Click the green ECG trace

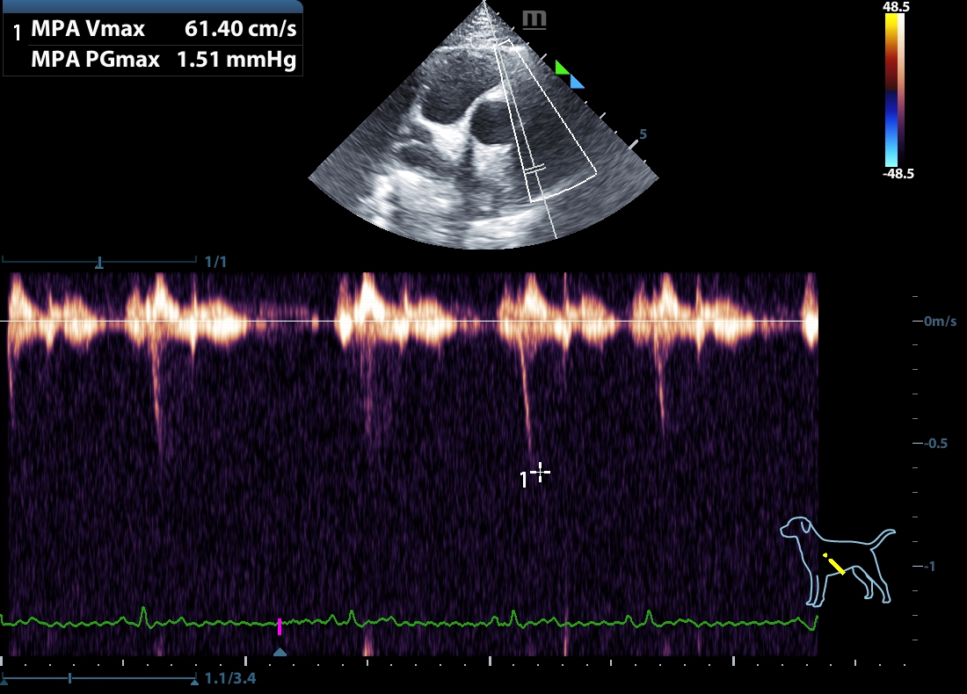(440, 624)
